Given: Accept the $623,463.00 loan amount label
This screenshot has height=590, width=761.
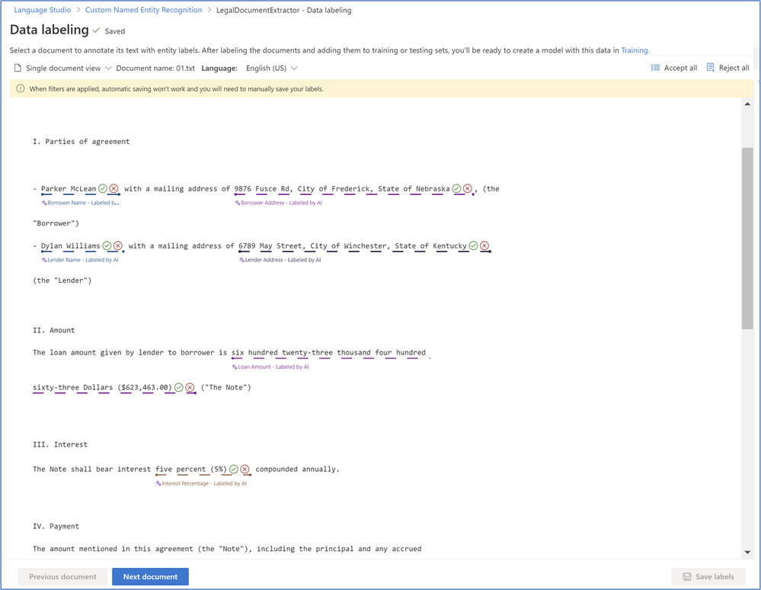Looking at the screenshot, I should coord(179,387).
